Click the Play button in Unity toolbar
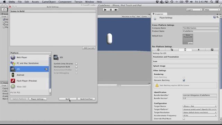 [x=105, y=10]
